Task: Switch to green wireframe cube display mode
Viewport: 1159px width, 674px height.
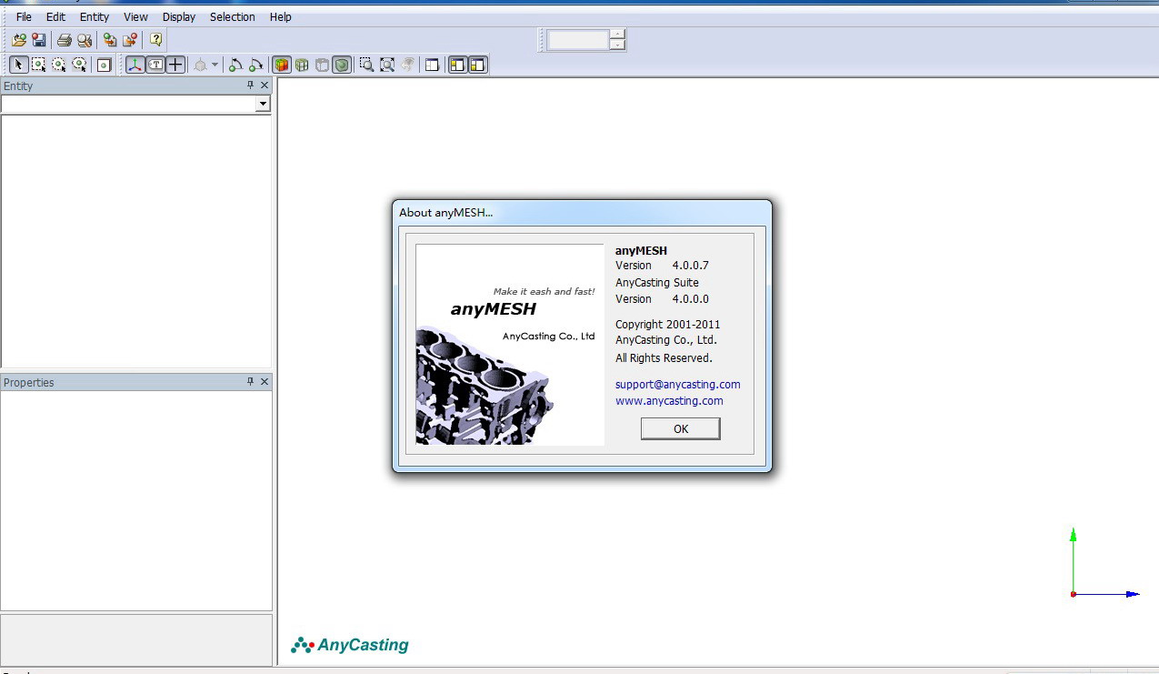Action: pos(302,65)
